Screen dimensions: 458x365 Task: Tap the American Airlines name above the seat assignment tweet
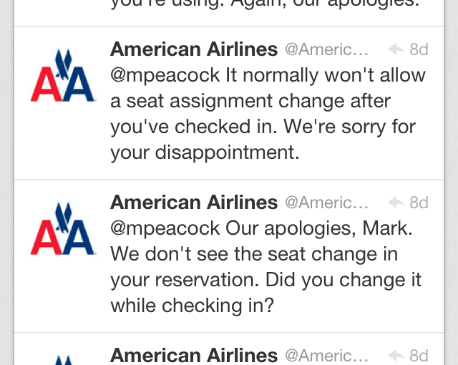click(x=194, y=49)
